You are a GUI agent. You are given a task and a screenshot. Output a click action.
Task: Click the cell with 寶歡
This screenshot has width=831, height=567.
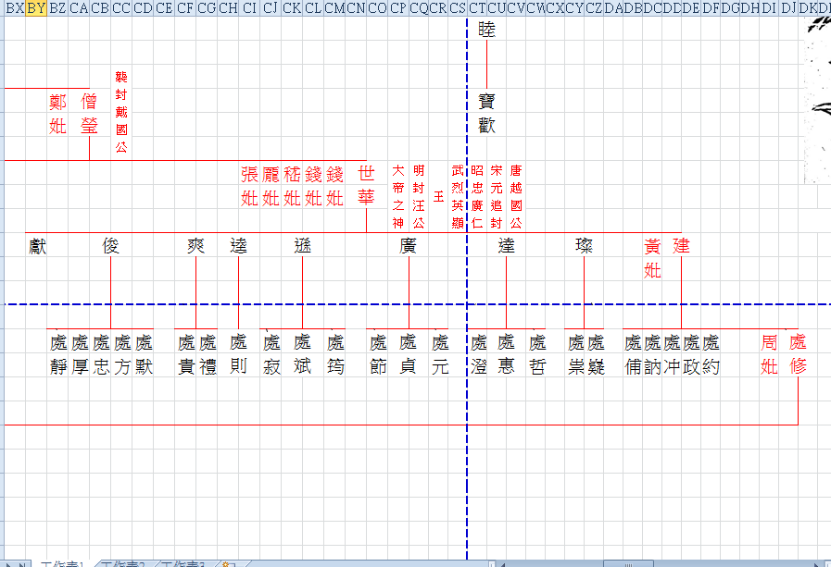tap(486, 113)
